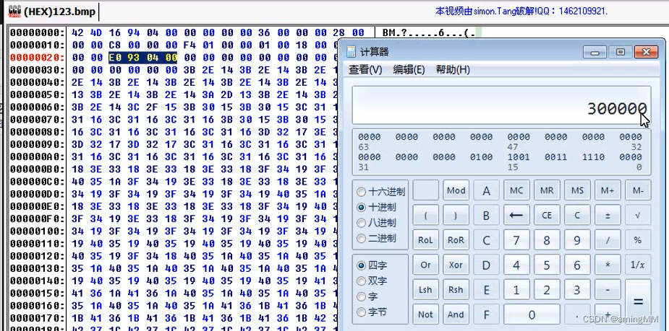669x331 pixels.
Task: Click the M- memory subtract button
Action: [638, 190]
